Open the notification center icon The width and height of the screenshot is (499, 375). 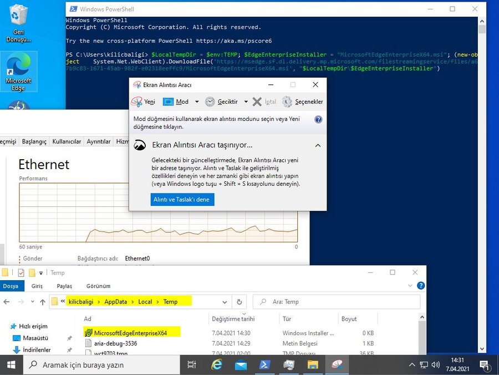pos(484,365)
